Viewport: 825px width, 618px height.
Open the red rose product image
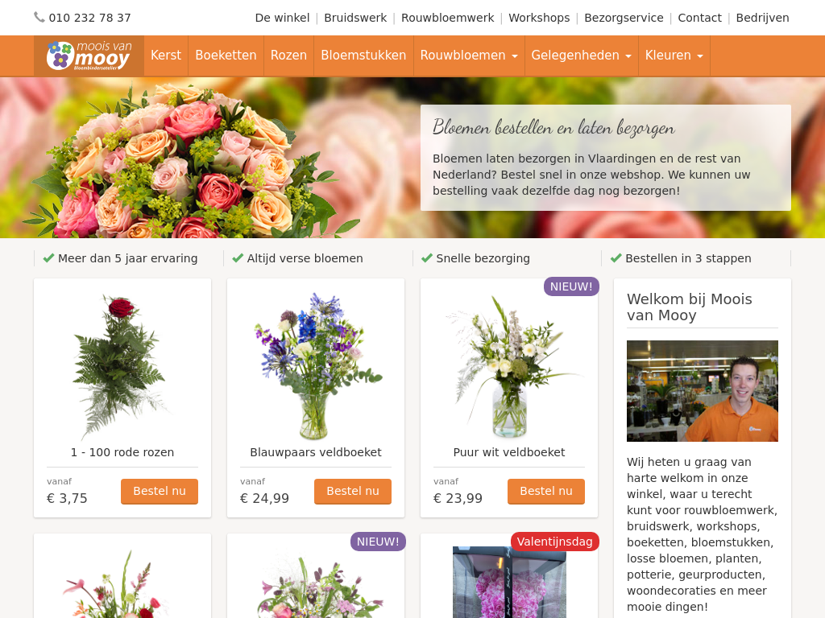tap(122, 366)
